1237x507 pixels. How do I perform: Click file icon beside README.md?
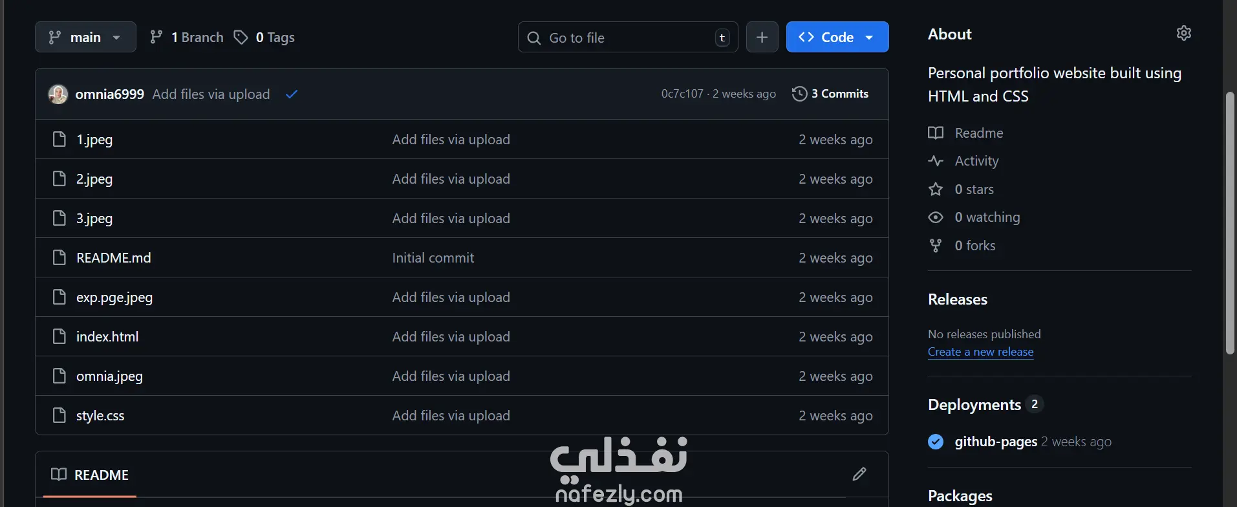click(59, 257)
